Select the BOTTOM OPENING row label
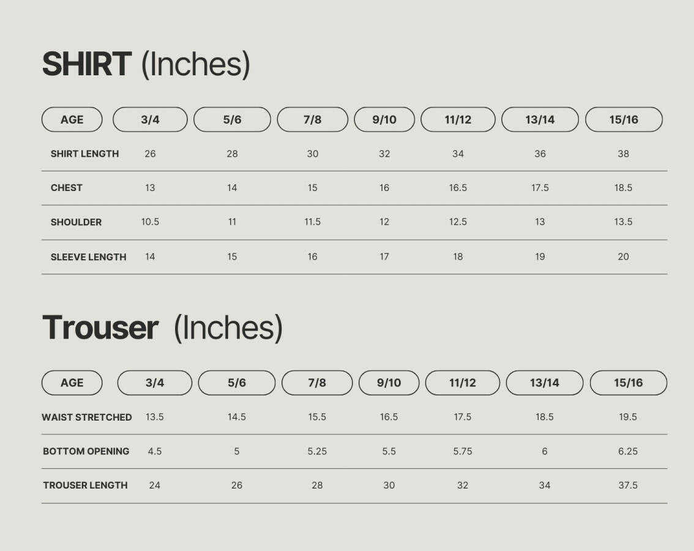 pos(86,451)
